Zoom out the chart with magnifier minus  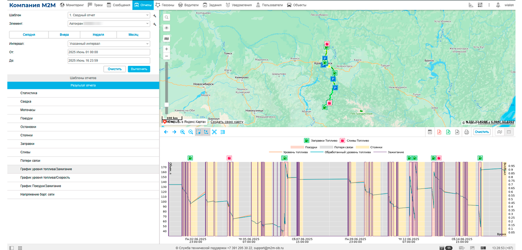[190, 132]
